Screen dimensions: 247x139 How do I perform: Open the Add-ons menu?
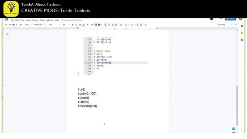50,20
